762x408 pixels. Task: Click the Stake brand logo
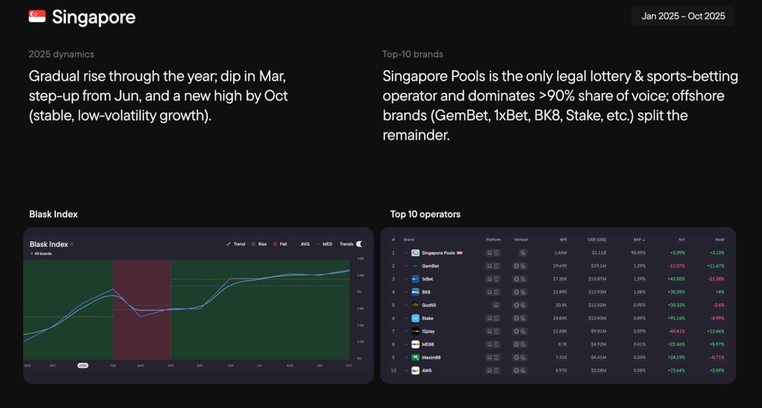(x=416, y=318)
